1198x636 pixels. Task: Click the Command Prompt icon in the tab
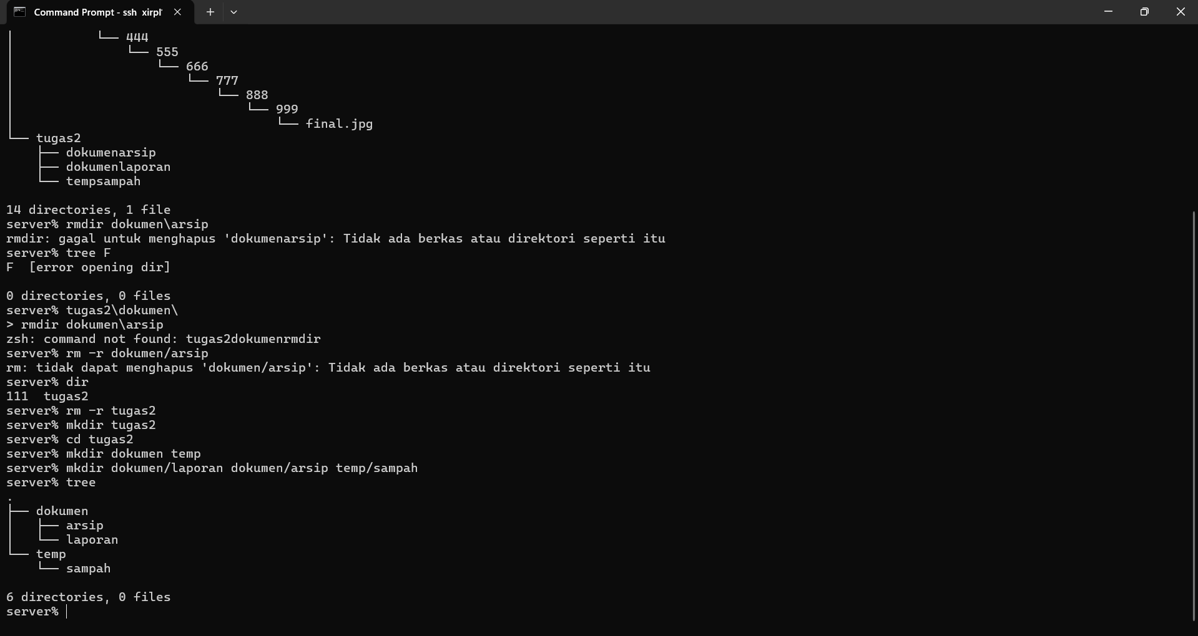pos(19,12)
